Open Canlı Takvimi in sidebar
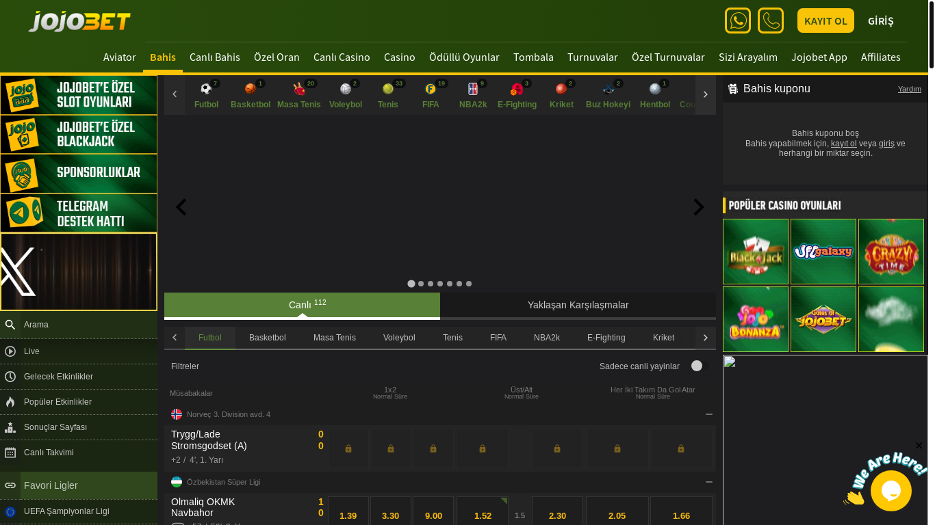Viewport: 935px width, 525px height. [79, 453]
